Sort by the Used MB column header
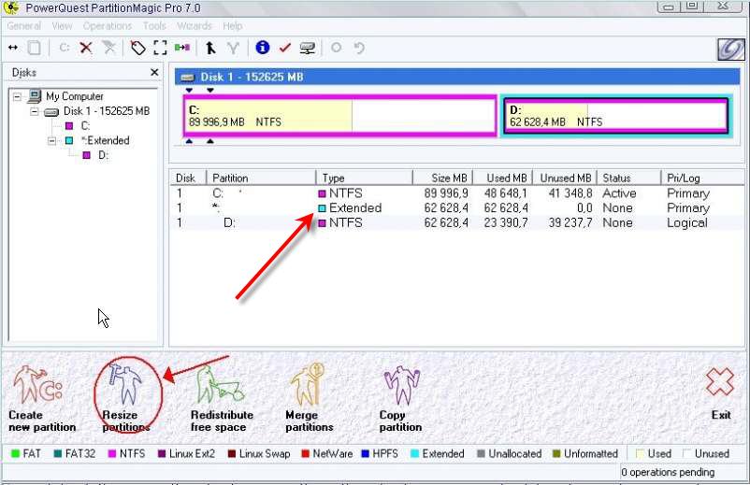750x485 pixels. pyautogui.click(x=503, y=178)
